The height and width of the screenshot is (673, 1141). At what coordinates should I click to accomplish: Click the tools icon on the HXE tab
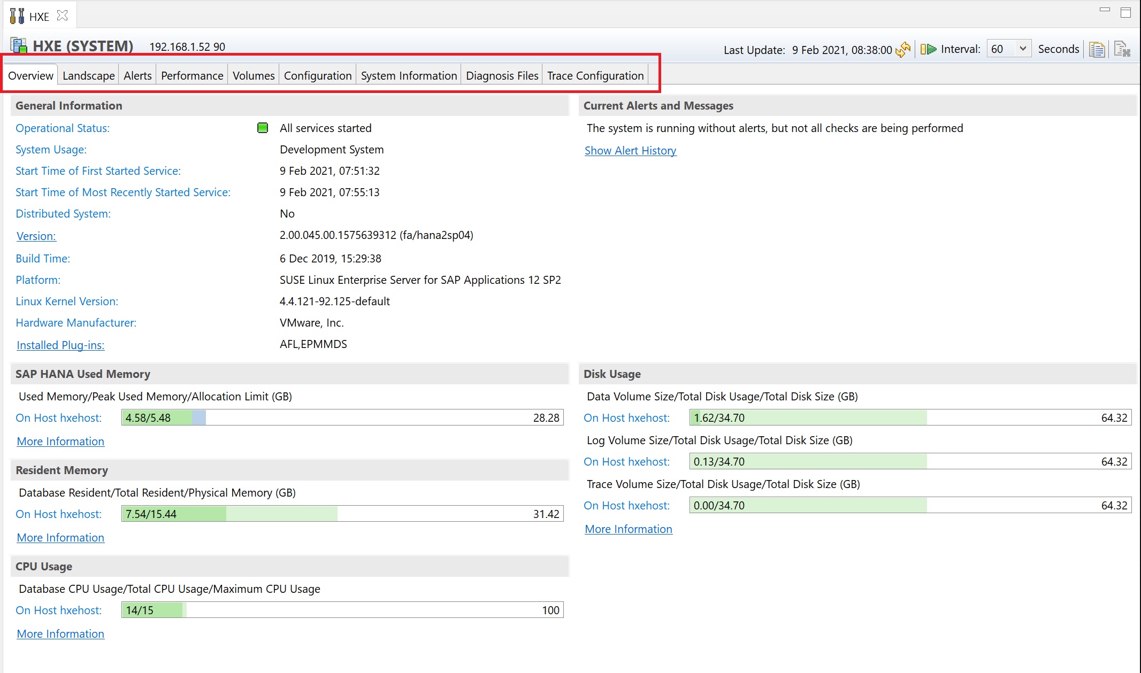click(17, 16)
